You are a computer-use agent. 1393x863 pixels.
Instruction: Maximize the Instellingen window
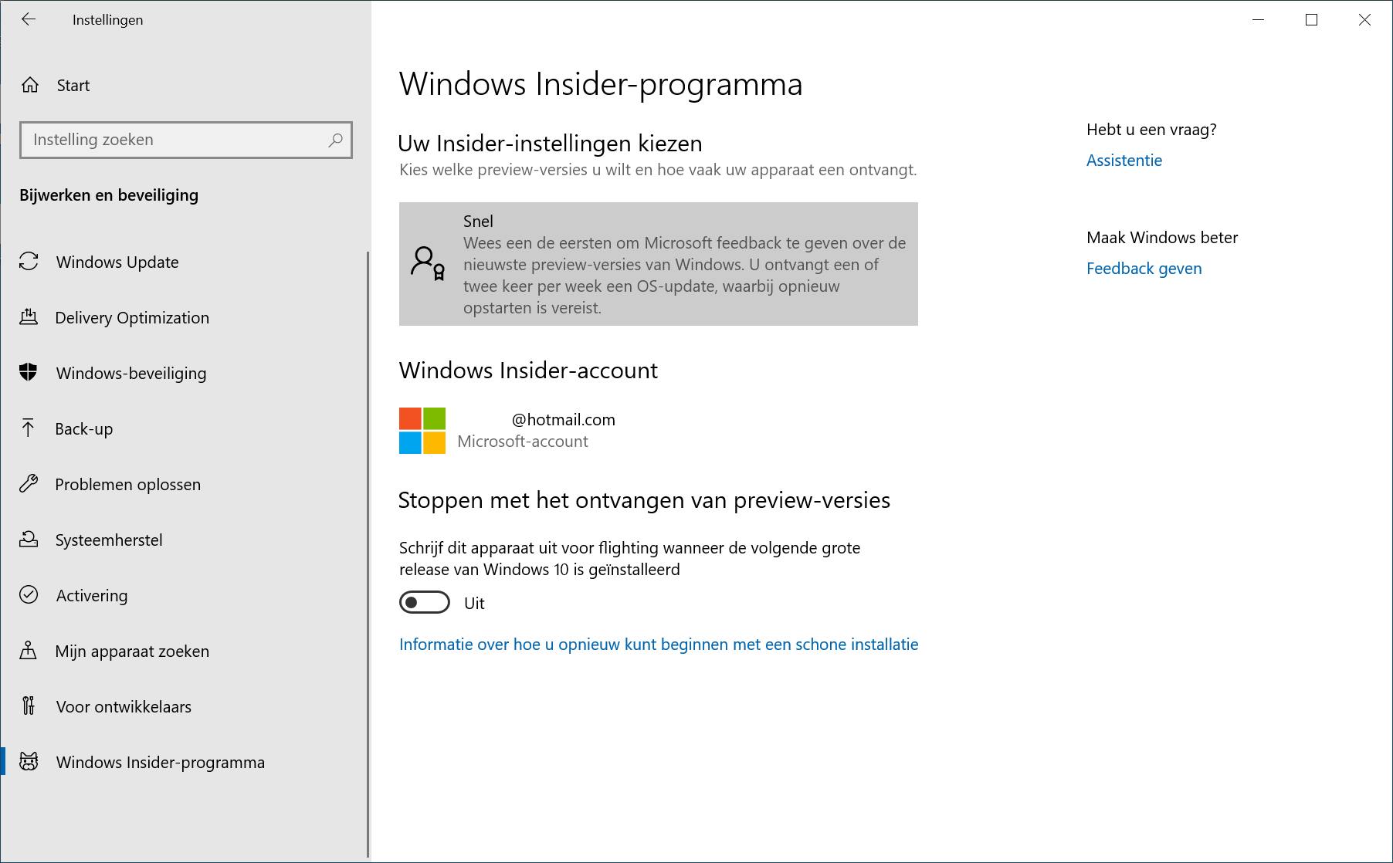[x=1311, y=20]
